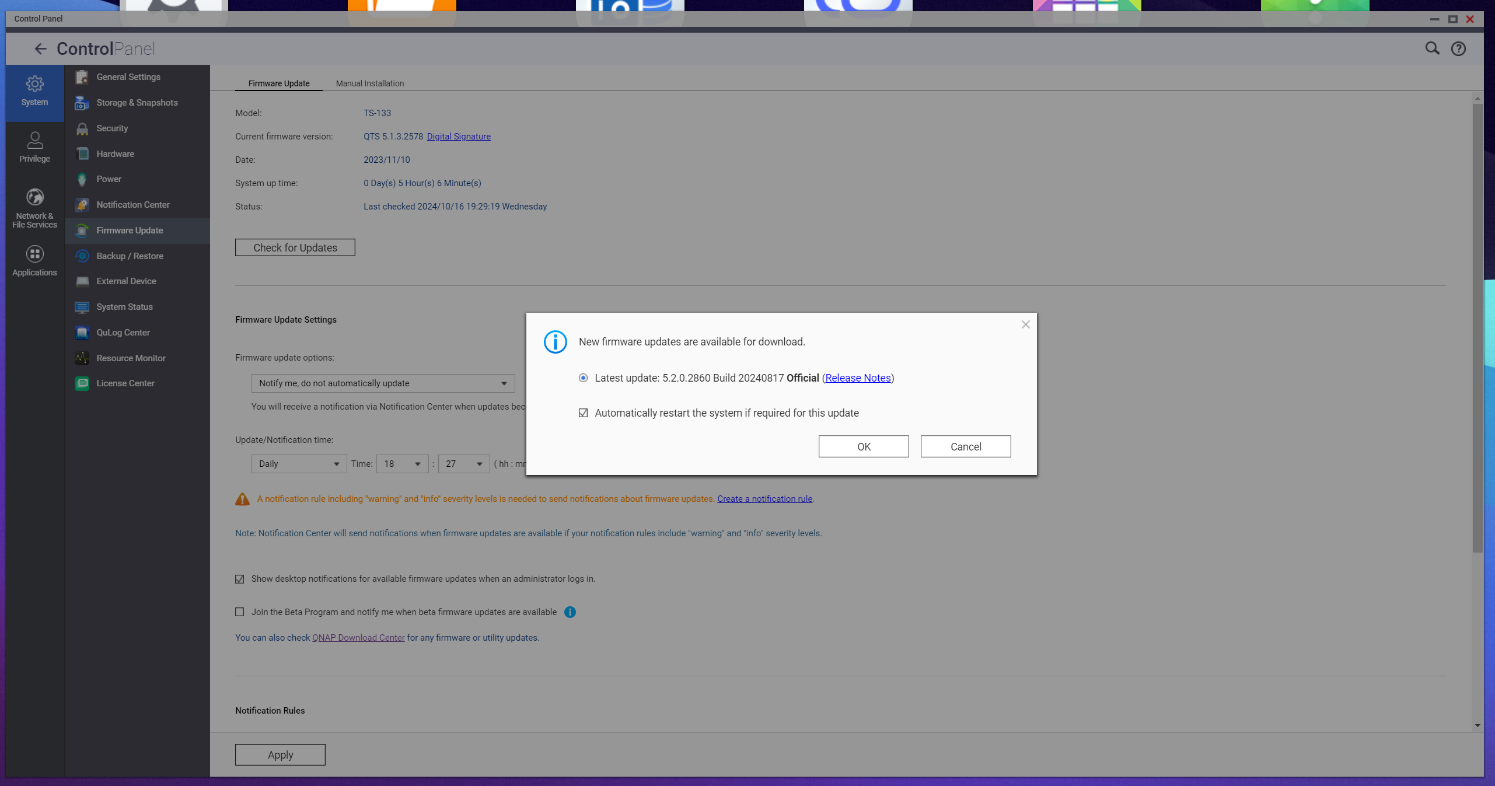Select the Latest update radio button
The image size is (1495, 786).
pos(583,378)
